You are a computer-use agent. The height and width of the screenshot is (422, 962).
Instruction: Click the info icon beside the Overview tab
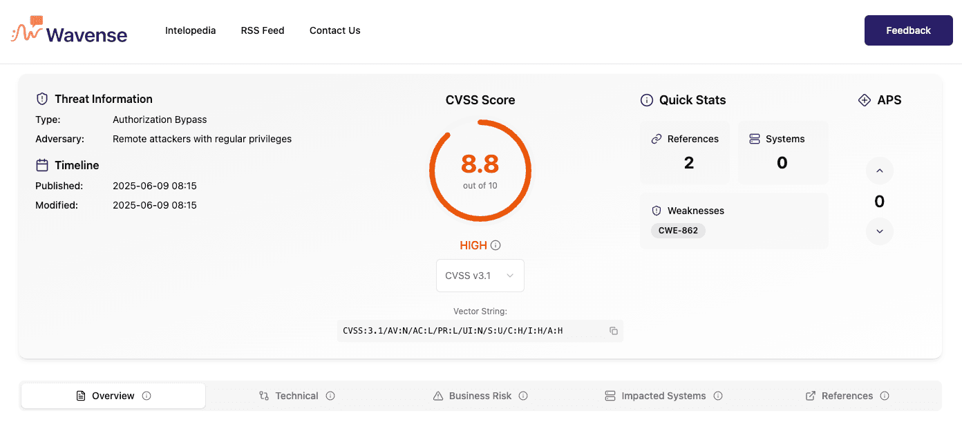tap(146, 396)
